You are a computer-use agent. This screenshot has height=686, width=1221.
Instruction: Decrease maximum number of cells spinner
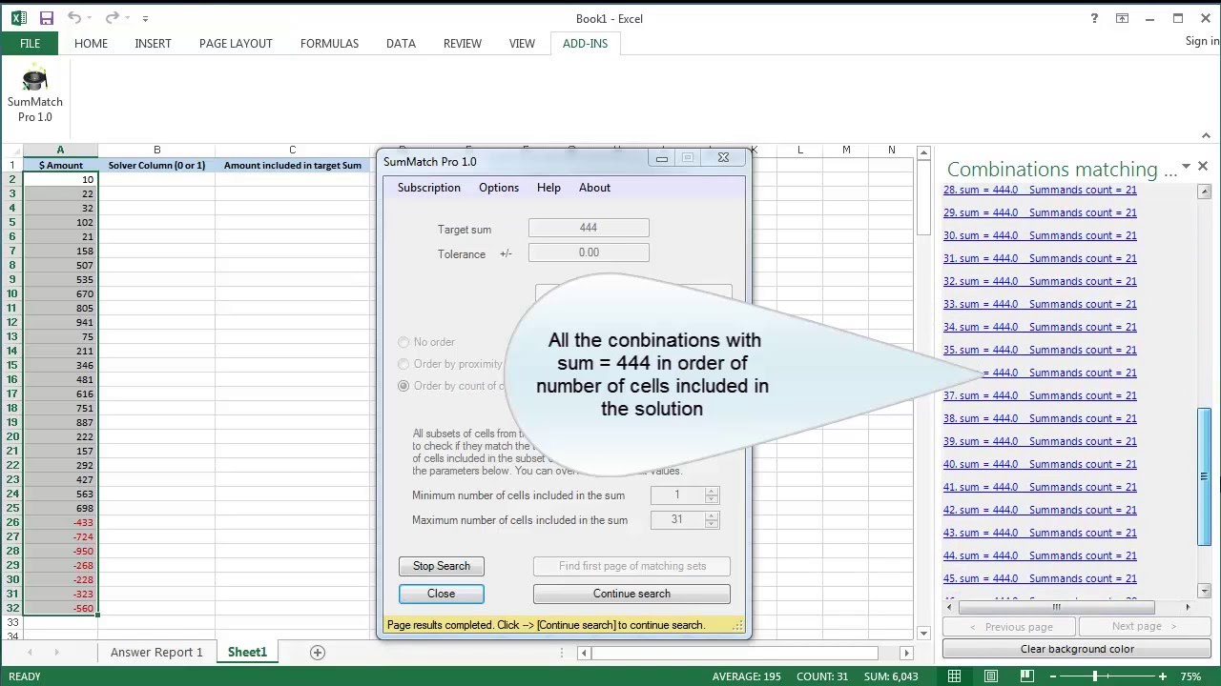coord(712,524)
